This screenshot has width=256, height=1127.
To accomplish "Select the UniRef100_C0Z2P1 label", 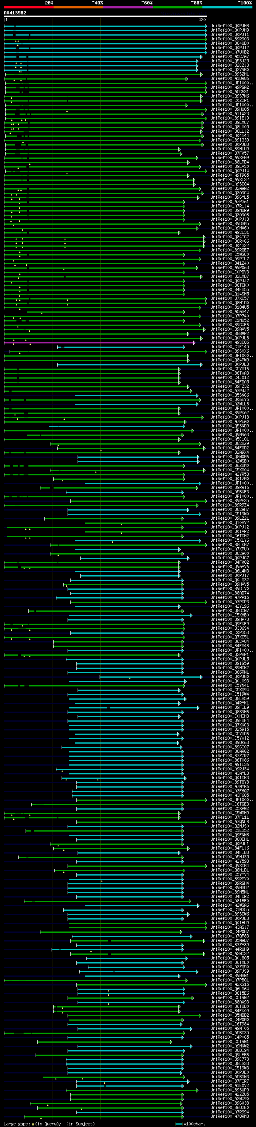I will pos(230,101).
